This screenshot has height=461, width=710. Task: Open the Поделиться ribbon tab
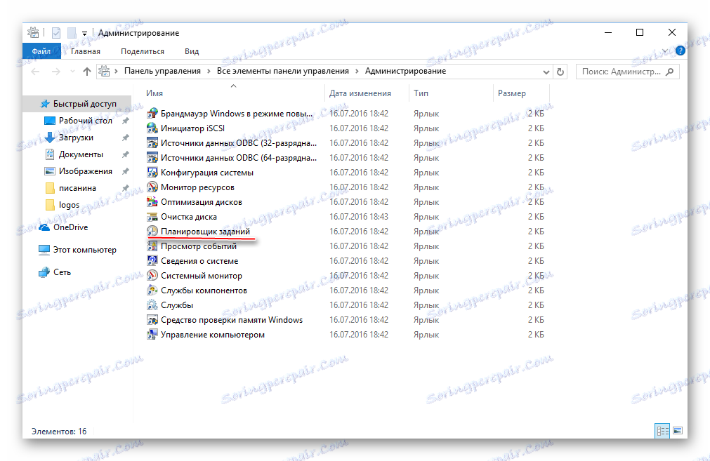pos(143,51)
